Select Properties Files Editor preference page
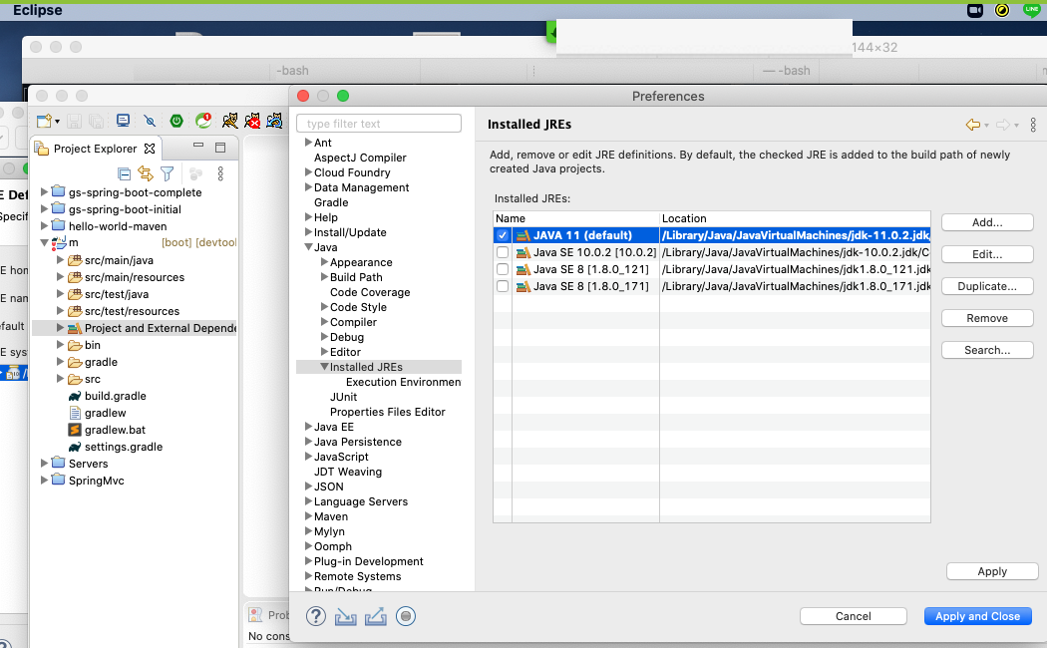1047x648 pixels. click(387, 412)
